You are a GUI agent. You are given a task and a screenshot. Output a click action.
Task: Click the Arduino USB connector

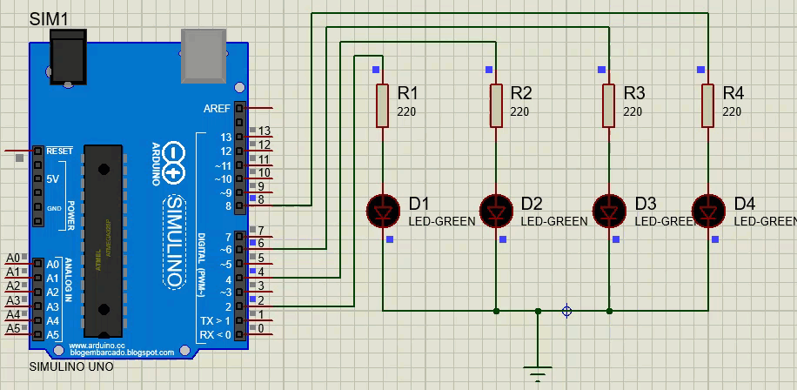pos(204,56)
